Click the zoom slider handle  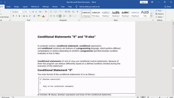click(160, 97)
